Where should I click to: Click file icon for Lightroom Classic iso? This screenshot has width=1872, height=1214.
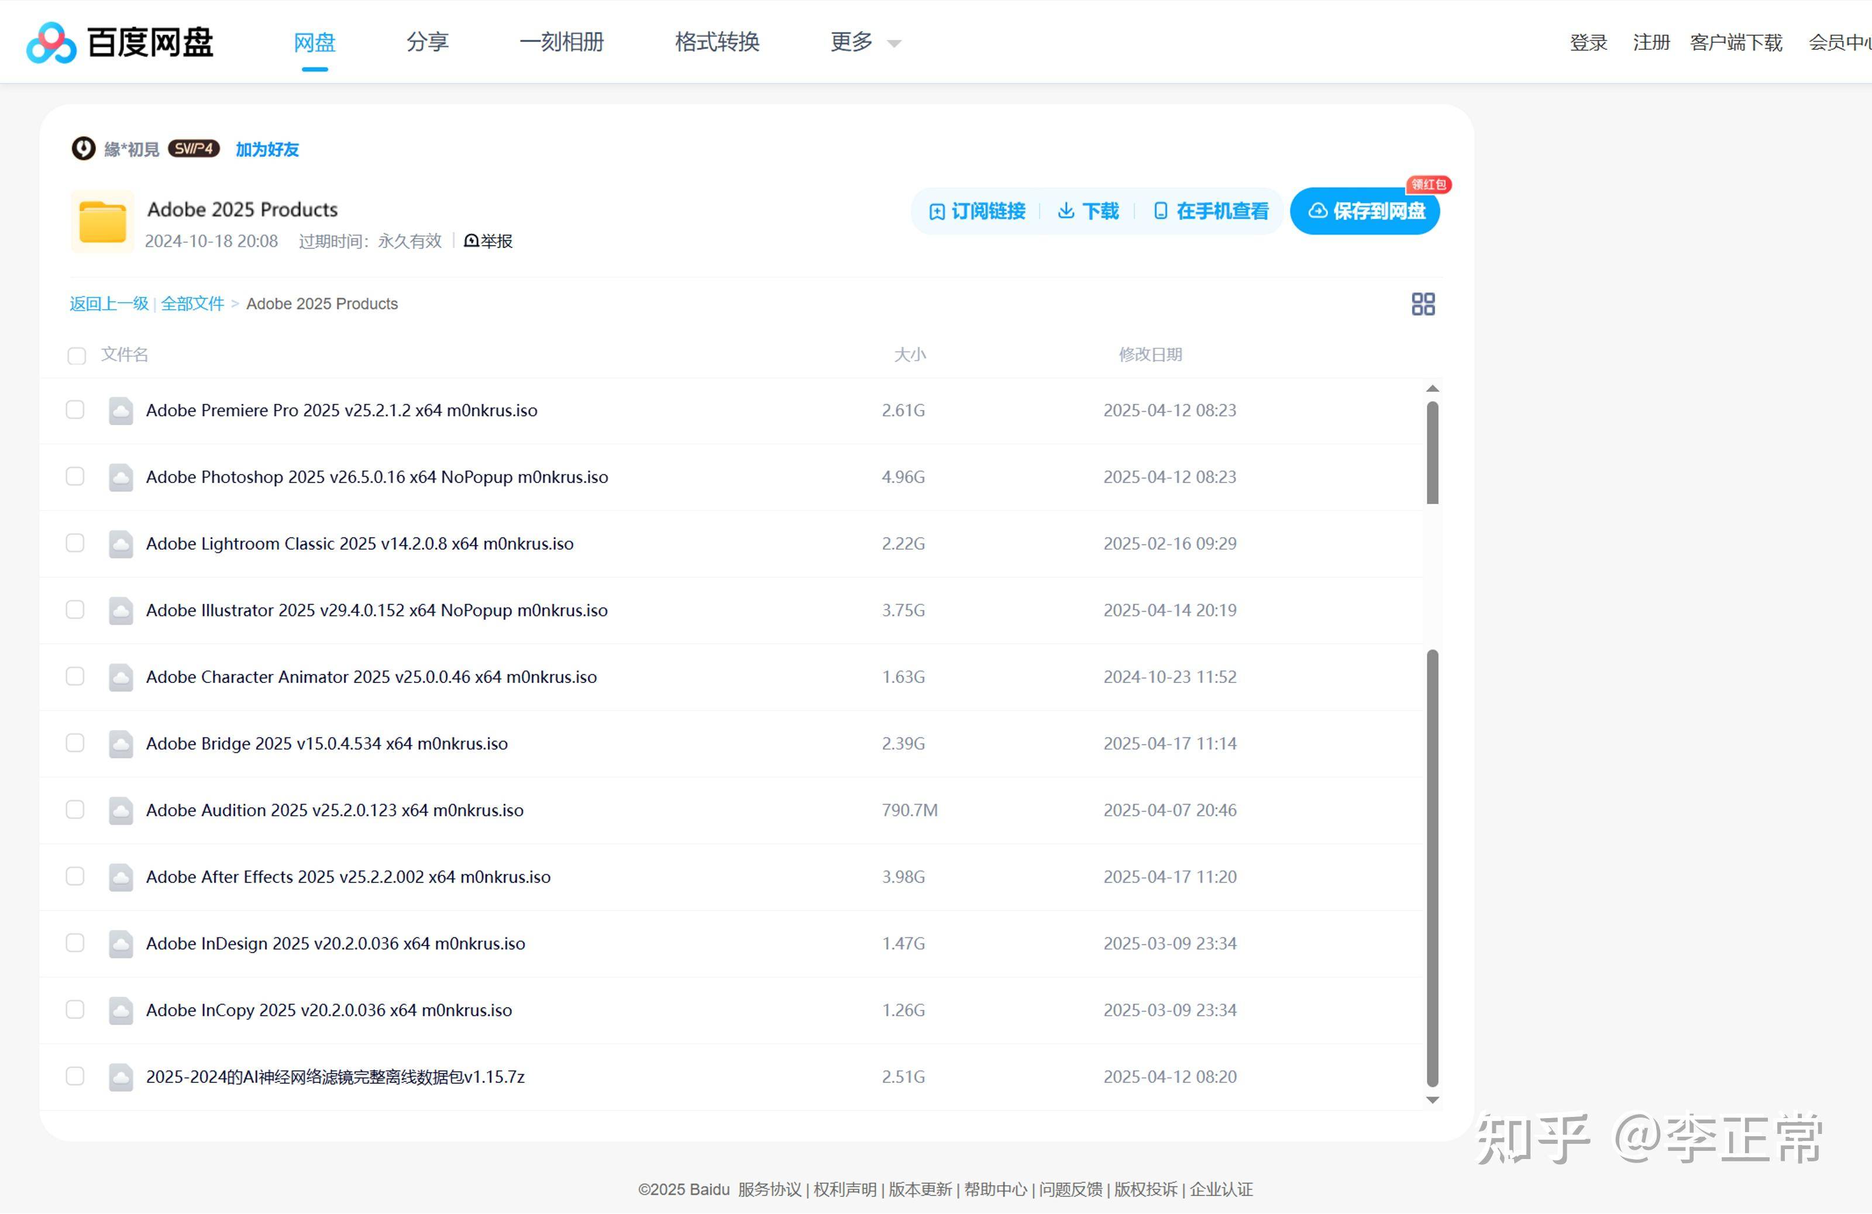(121, 544)
